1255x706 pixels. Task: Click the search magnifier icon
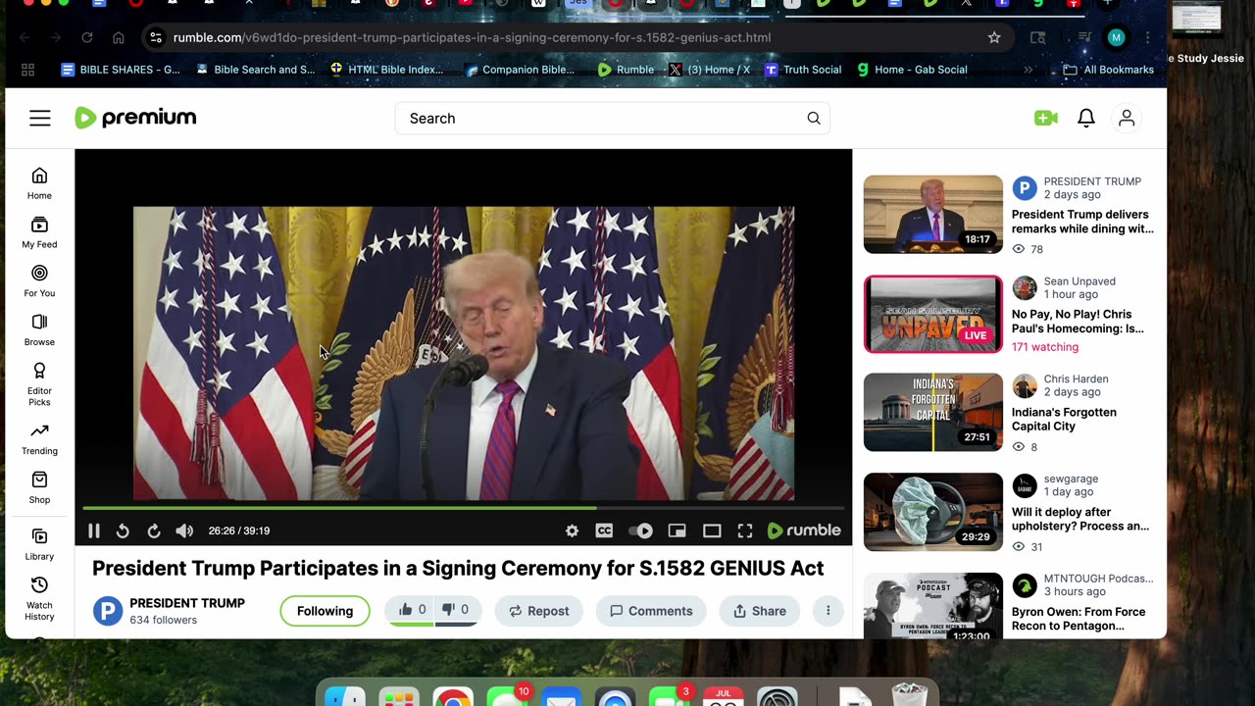click(814, 119)
